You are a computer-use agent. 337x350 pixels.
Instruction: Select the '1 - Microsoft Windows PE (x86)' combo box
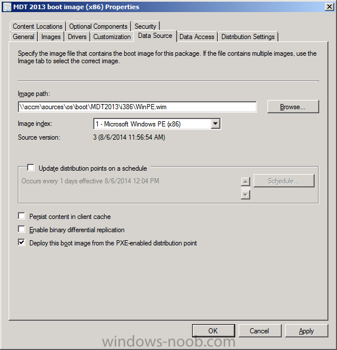coord(157,124)
